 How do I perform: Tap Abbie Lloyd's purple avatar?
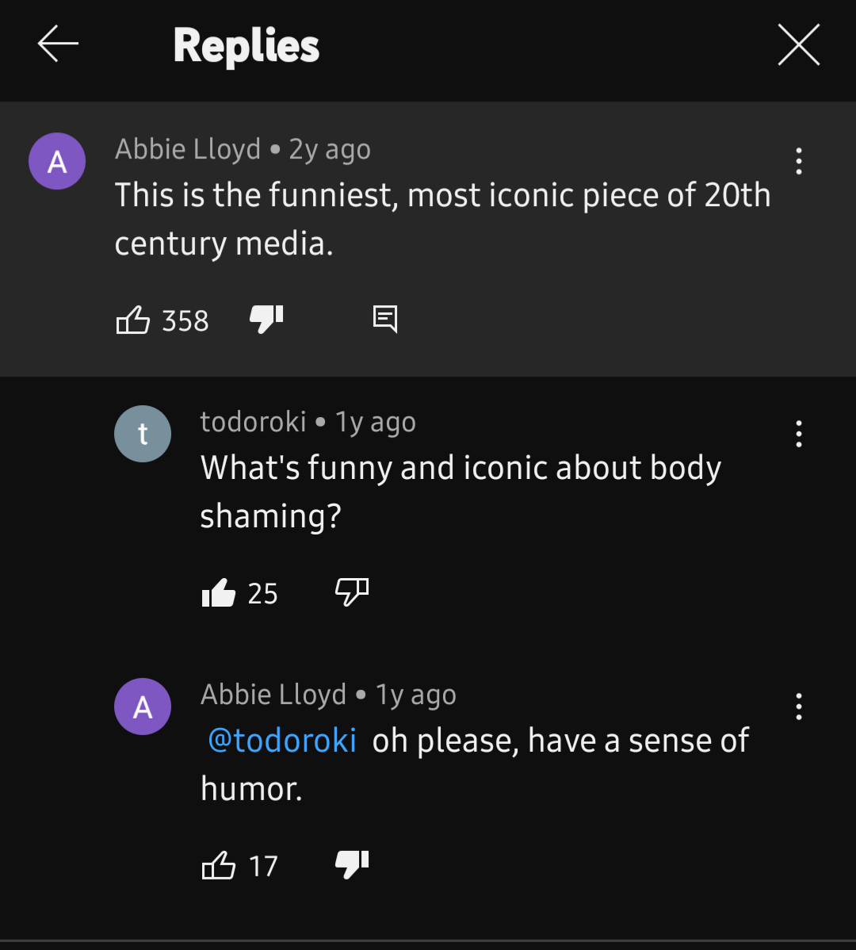coord(57,160)
